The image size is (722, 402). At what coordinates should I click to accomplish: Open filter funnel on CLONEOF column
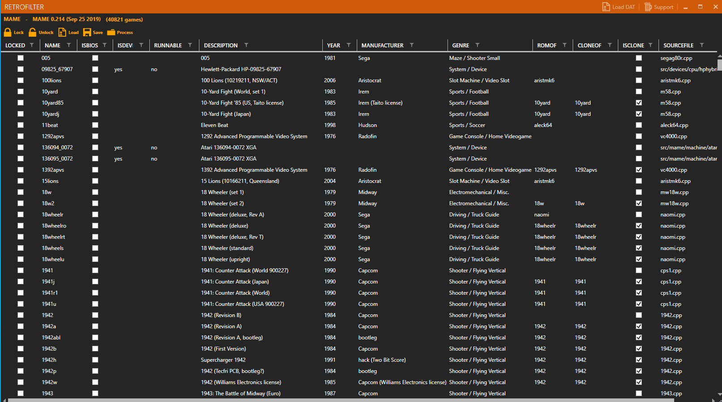[610, 45]
